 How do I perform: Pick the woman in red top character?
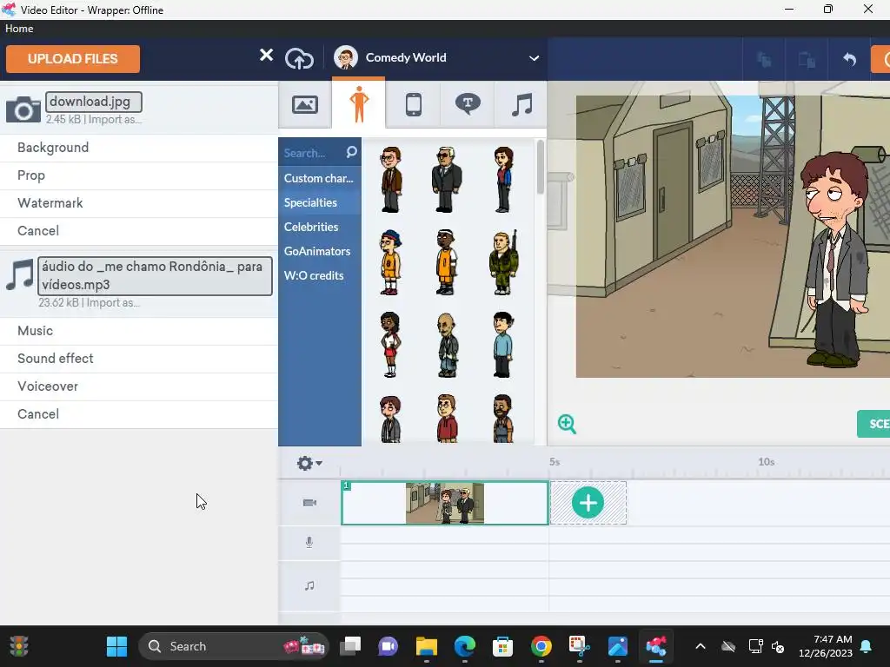point(503,179)
